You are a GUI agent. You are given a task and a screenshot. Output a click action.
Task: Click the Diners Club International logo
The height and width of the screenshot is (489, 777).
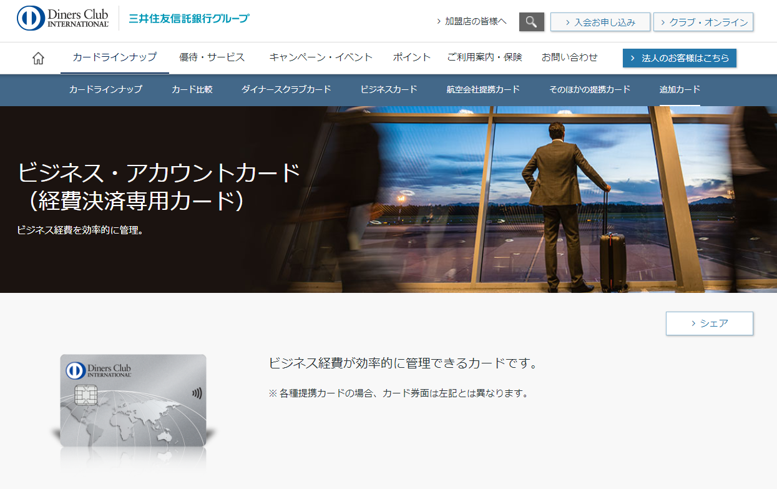point(62,18)
